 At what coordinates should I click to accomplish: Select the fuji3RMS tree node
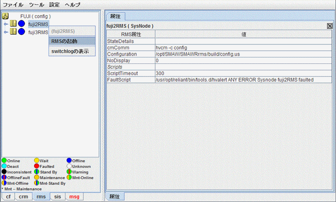[38, 32]
